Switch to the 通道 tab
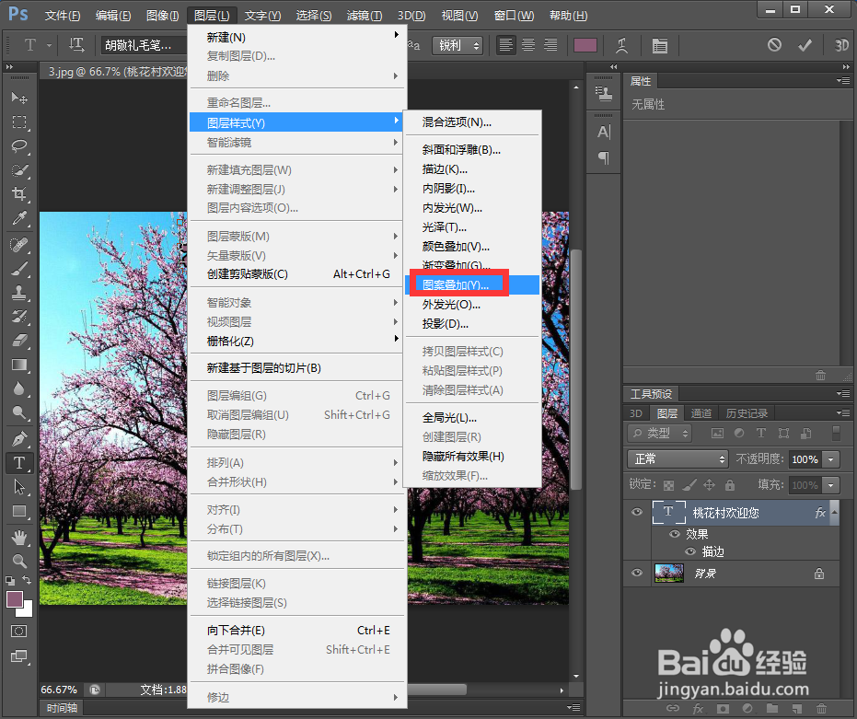This screenshot has height=719, width=857. tap(701, 412)
